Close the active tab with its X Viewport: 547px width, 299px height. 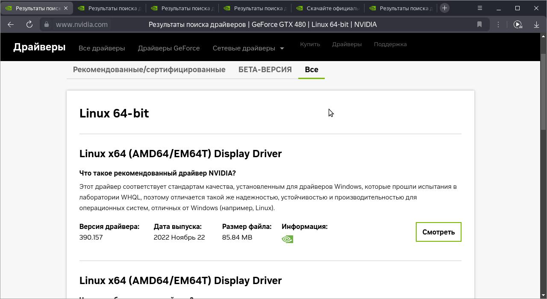pyautogui.click(x=66, y=8)
